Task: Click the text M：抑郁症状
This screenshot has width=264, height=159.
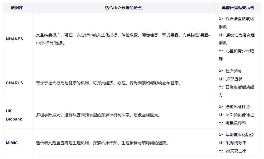Action: [231, 79]
